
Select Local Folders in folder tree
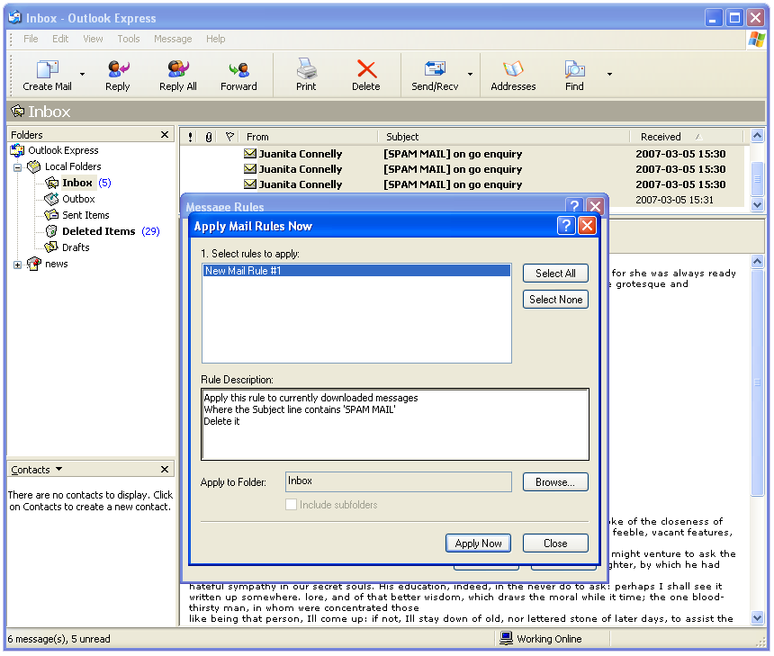click(x=73, y=166)
